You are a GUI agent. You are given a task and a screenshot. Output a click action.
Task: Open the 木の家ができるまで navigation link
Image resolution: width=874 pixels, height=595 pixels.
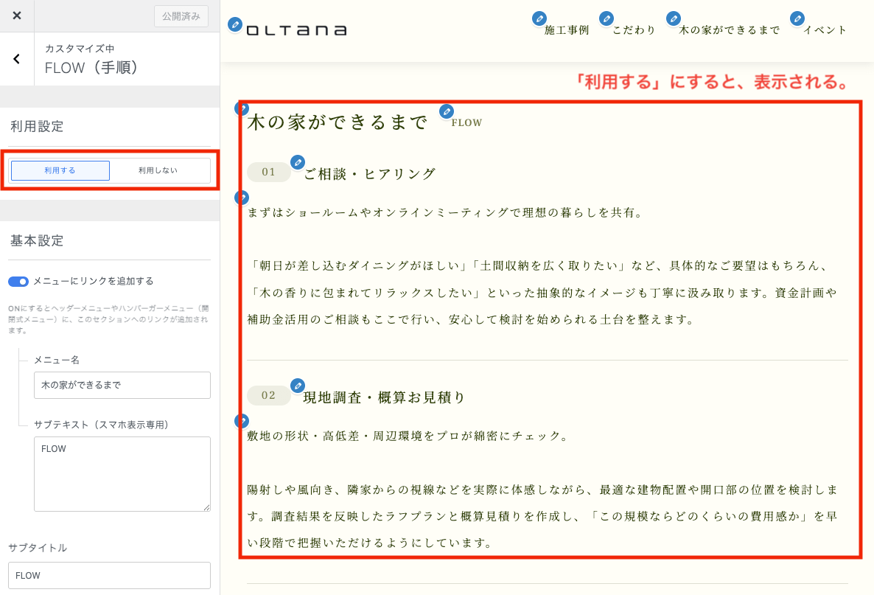coord(729,30)
